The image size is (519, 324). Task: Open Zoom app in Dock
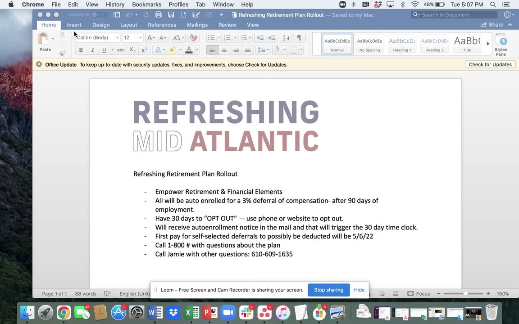click(228, 312)
